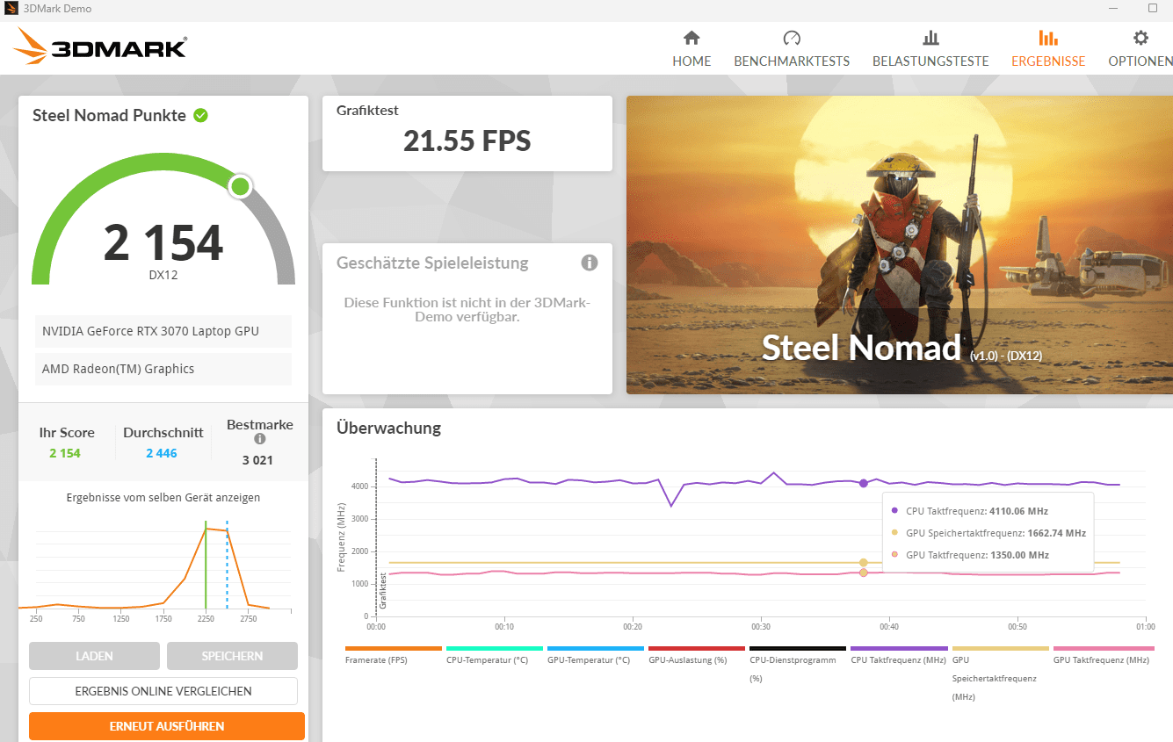
Task: Toggle the CPU-Temperatur legend series
Action: coord(487,659)
